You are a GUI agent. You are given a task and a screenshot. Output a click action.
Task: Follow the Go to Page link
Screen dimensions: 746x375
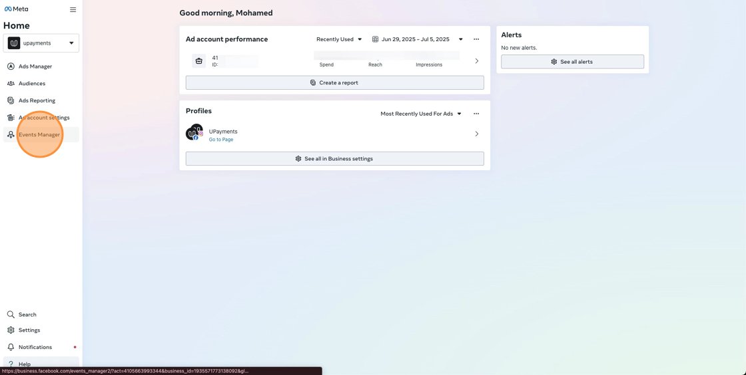click(220, 140)
